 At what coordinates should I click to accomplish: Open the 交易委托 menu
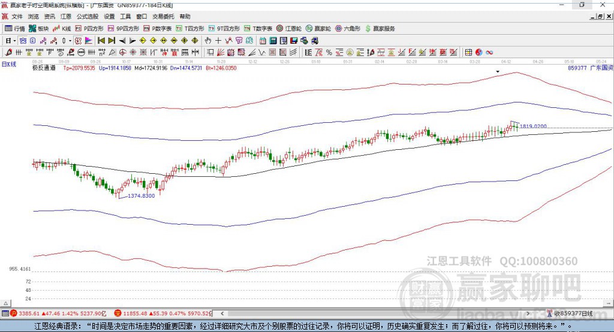click(163, 16)
